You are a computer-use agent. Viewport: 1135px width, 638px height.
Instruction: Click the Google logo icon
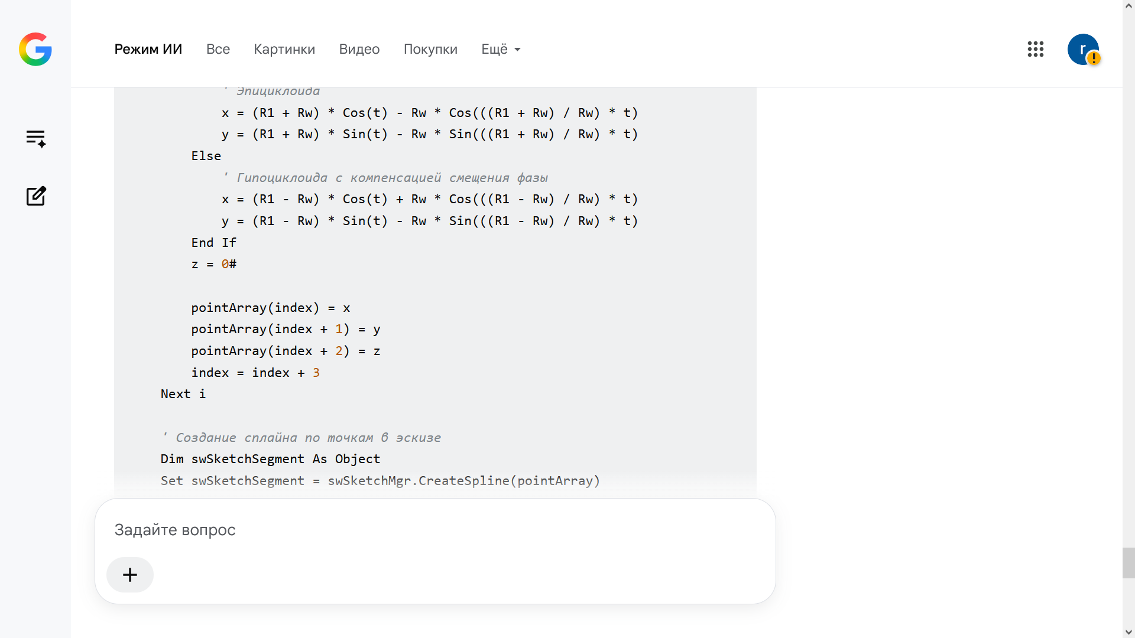[35, 49]
